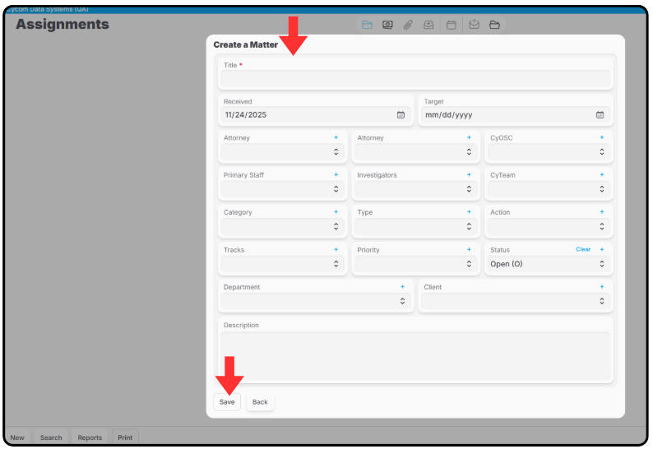Screen dimensions: 653x449
Task: Click plus icon next to Status
Action: (602, 249)
